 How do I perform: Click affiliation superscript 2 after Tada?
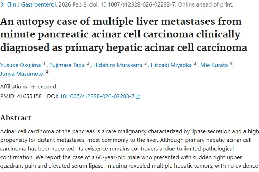click(88, 63)
